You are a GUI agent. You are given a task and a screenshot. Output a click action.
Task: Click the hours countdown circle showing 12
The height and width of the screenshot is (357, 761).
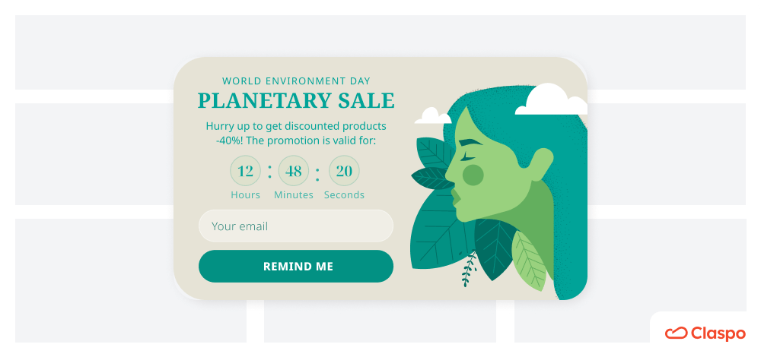tap(246, 171)
